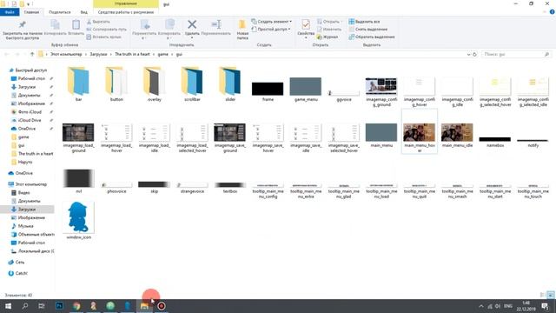Open the Файл tab
Viewport: 556px width, 313px height.
tap(10, 12)
